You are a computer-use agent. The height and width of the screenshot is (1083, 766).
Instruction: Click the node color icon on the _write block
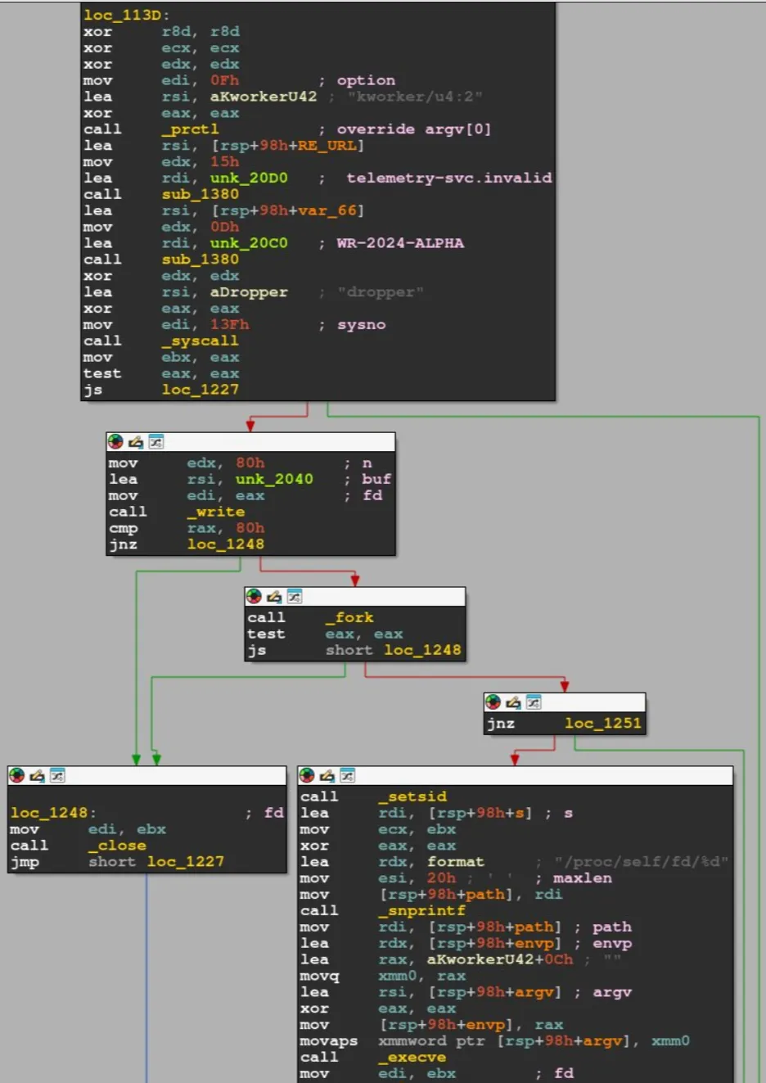(x=115, y=442)
